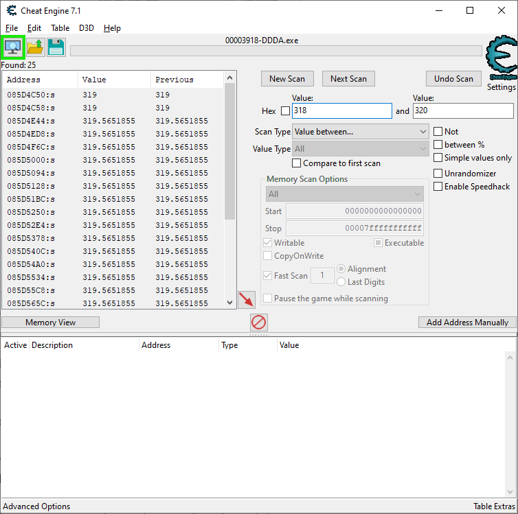Click the load cheat table folder icon
Viewport: 518px width, 514px height.
35,47
